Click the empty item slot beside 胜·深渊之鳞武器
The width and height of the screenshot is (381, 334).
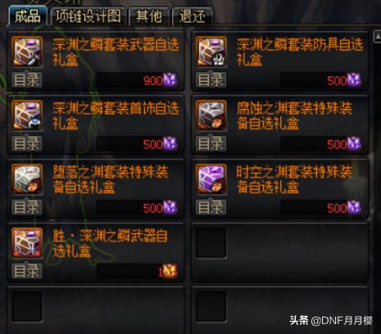pos(211,243)
